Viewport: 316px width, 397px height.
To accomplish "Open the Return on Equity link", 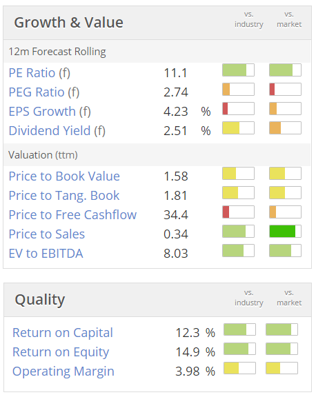I will click(61, 352).
